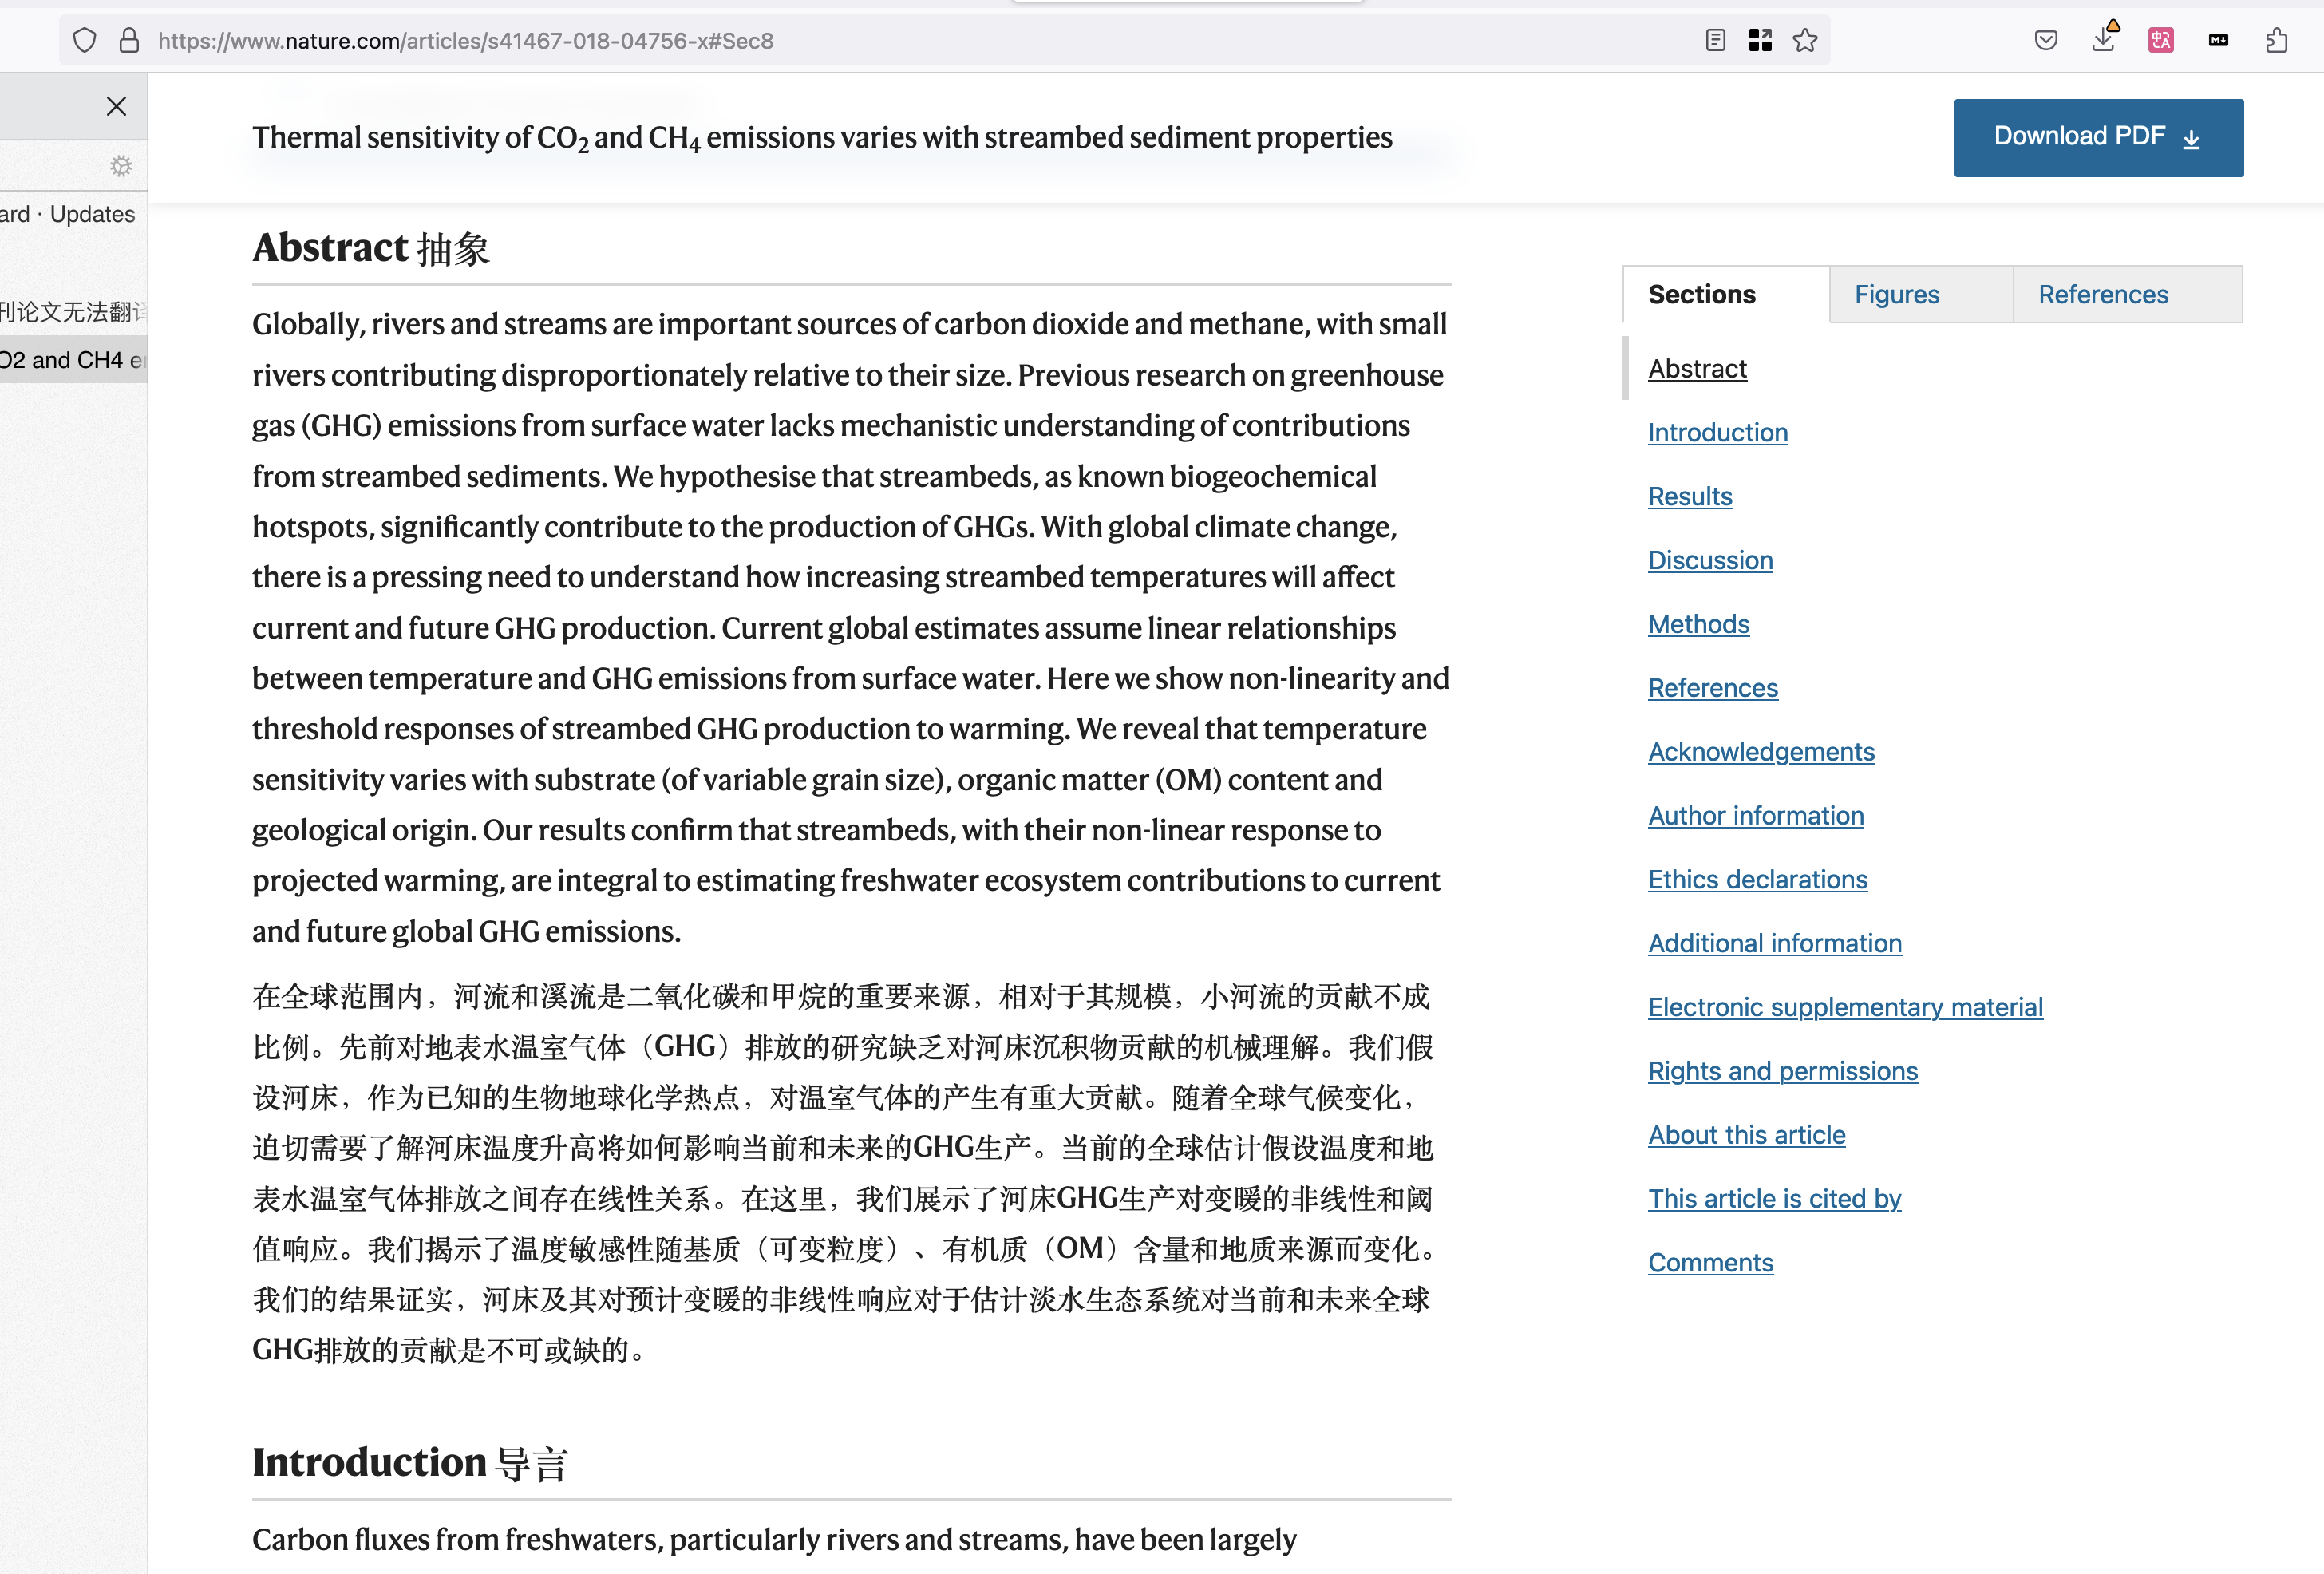Viewport: 2324px width, 1574px height.
Task: Click the MarkDownload extension icon
Action: [2218, 40]
